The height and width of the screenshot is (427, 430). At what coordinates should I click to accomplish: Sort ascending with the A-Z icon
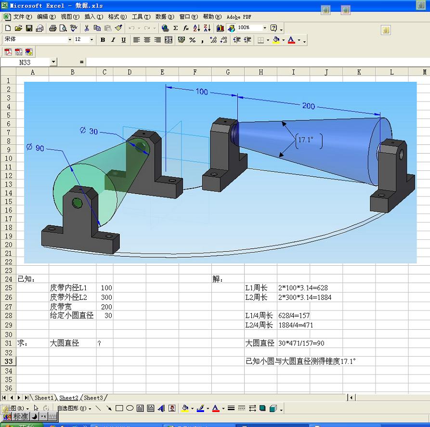click(x=196, y=28)
